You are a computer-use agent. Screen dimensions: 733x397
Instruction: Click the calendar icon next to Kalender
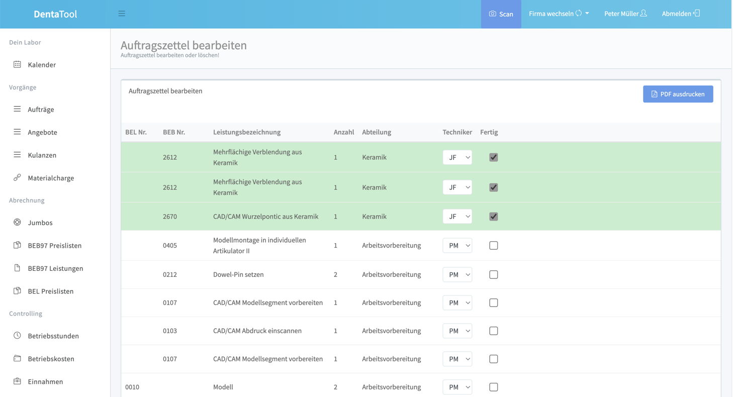pos(17,64)
